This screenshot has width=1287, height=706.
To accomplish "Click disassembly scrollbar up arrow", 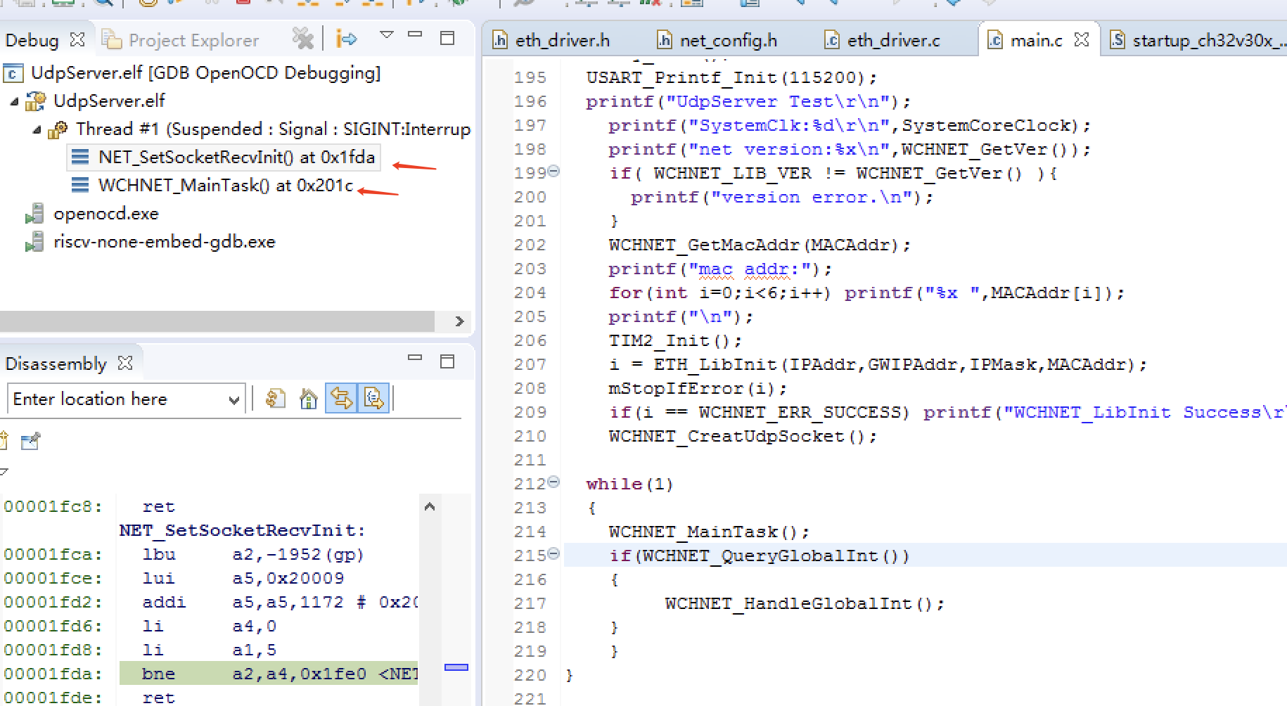I will tap(430, 506).
